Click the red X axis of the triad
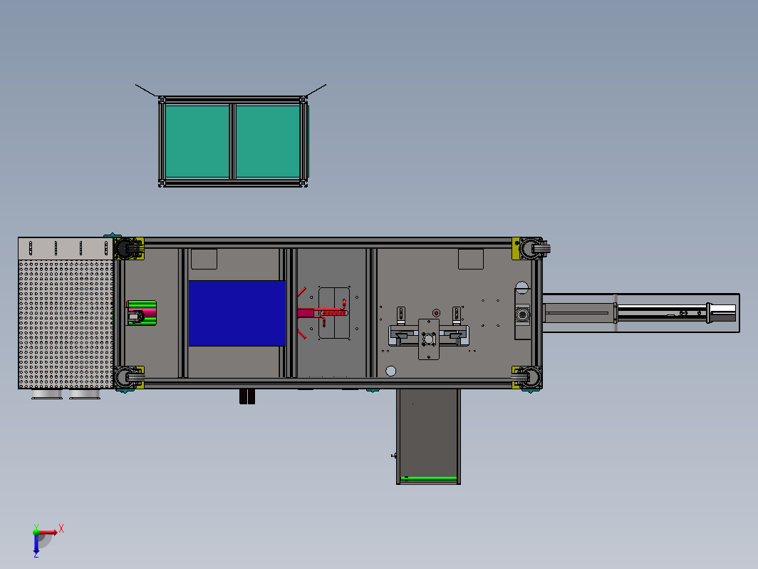Screen dimensions: 758x569 pyautogui.click(x=48, y=532)
